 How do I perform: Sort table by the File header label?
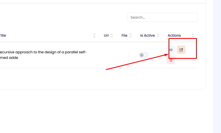(x=124, y=36)
